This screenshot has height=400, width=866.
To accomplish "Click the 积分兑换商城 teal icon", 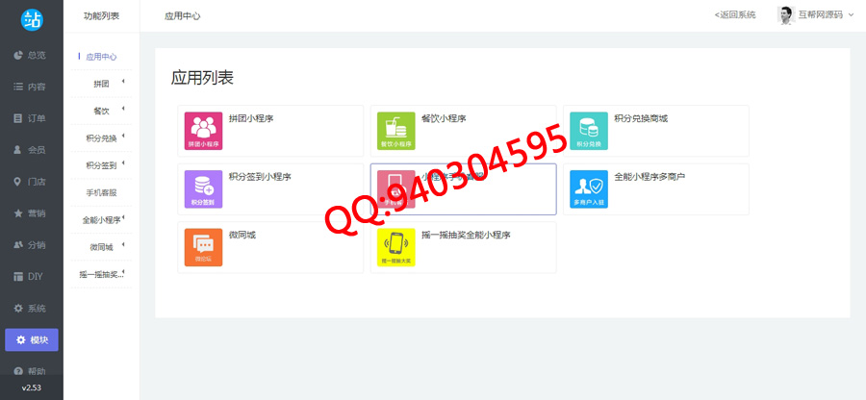I will 589,131.
